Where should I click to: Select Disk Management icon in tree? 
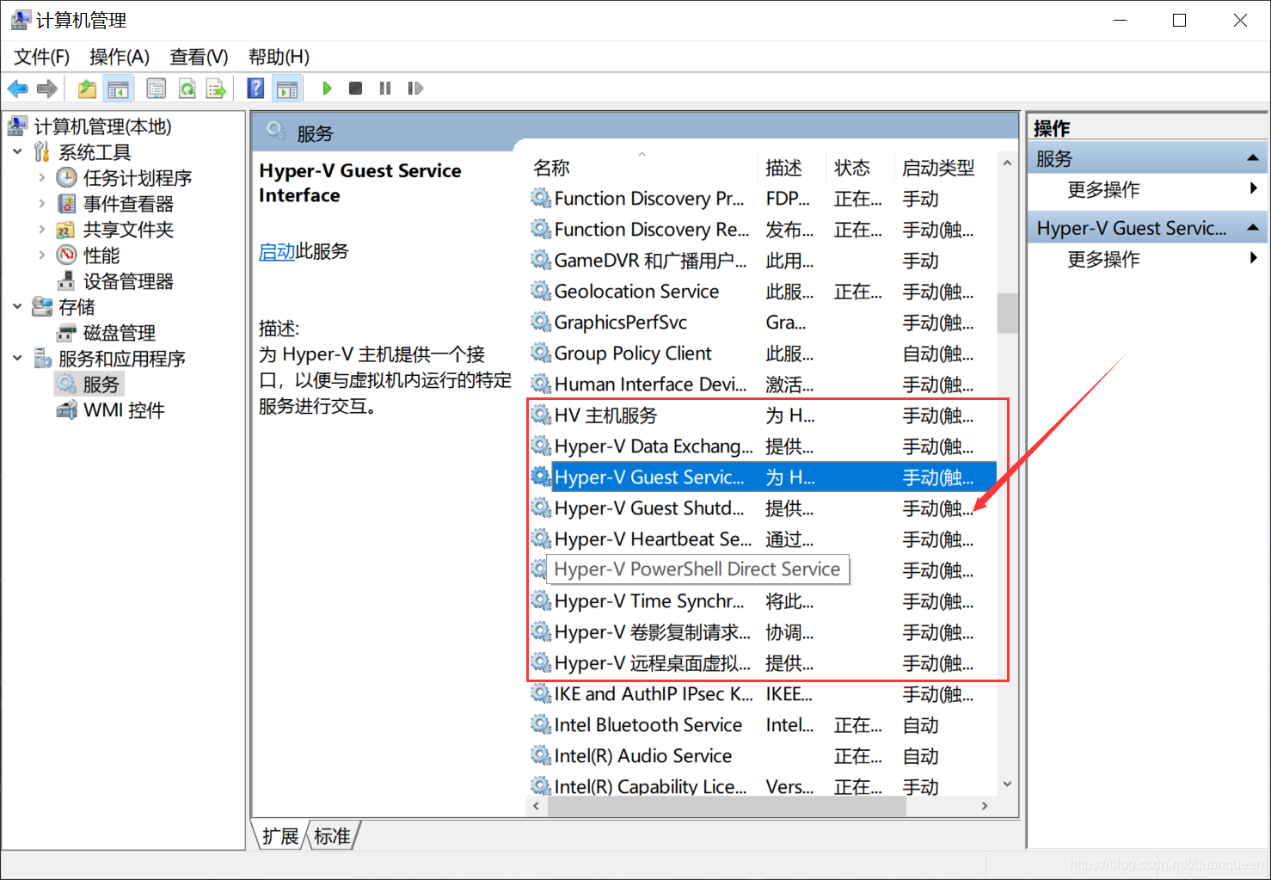coord(66,333)
